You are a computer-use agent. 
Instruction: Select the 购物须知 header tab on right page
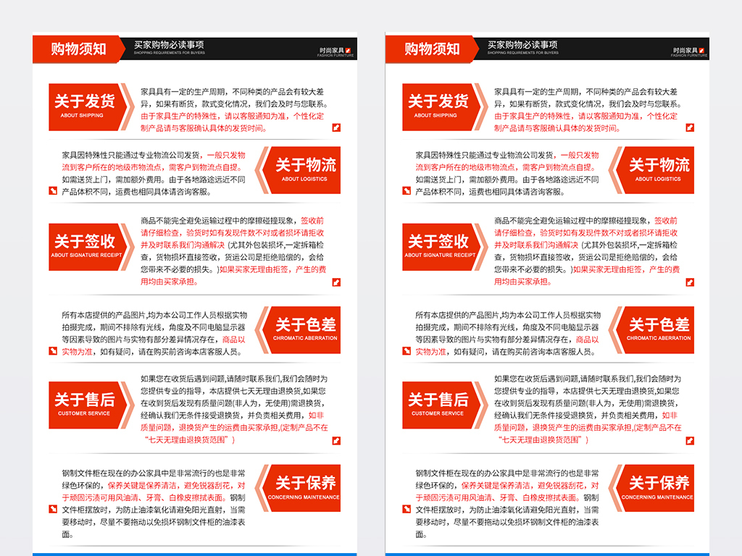tap(432, 49)
